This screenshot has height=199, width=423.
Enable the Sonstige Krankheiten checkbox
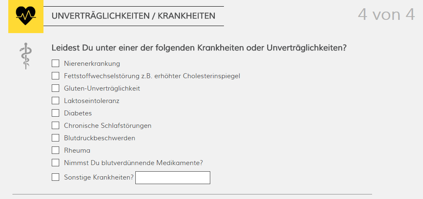(55, 177)
